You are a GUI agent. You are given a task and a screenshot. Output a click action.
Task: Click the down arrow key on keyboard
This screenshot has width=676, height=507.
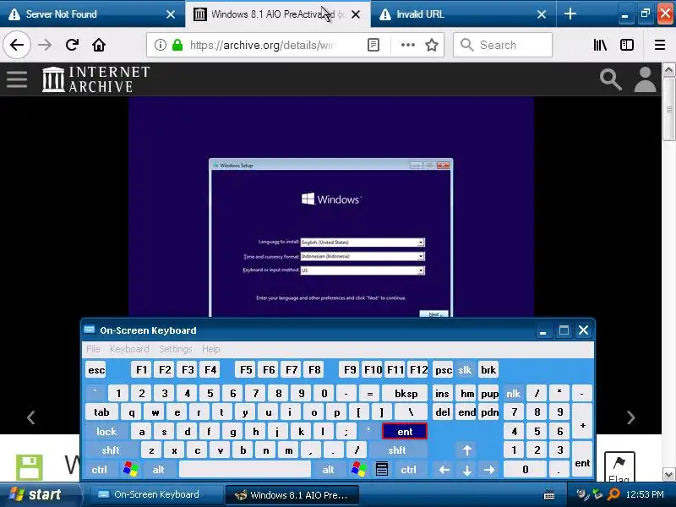[467, 469]
